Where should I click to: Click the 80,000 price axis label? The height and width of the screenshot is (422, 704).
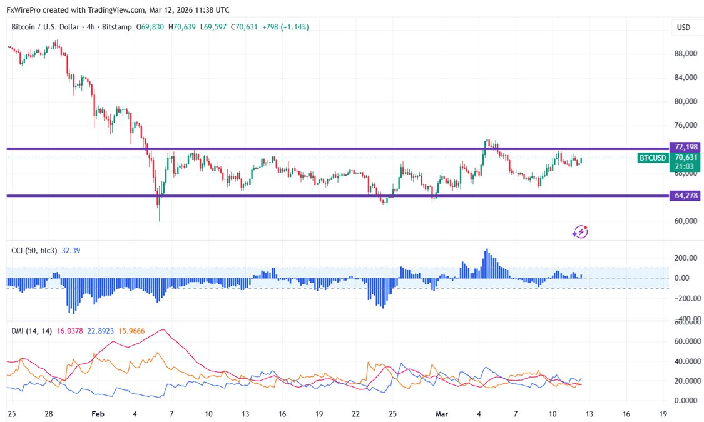pyautogui.click(x=686, y=101)
